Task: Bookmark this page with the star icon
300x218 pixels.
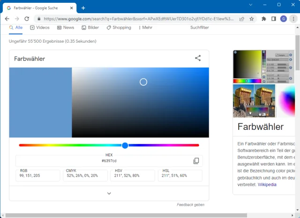Action: (x=252, y=19)
